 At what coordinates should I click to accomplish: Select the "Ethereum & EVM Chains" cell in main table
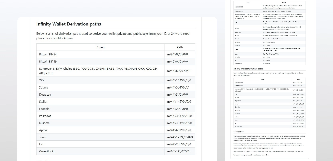pos(100,71)
